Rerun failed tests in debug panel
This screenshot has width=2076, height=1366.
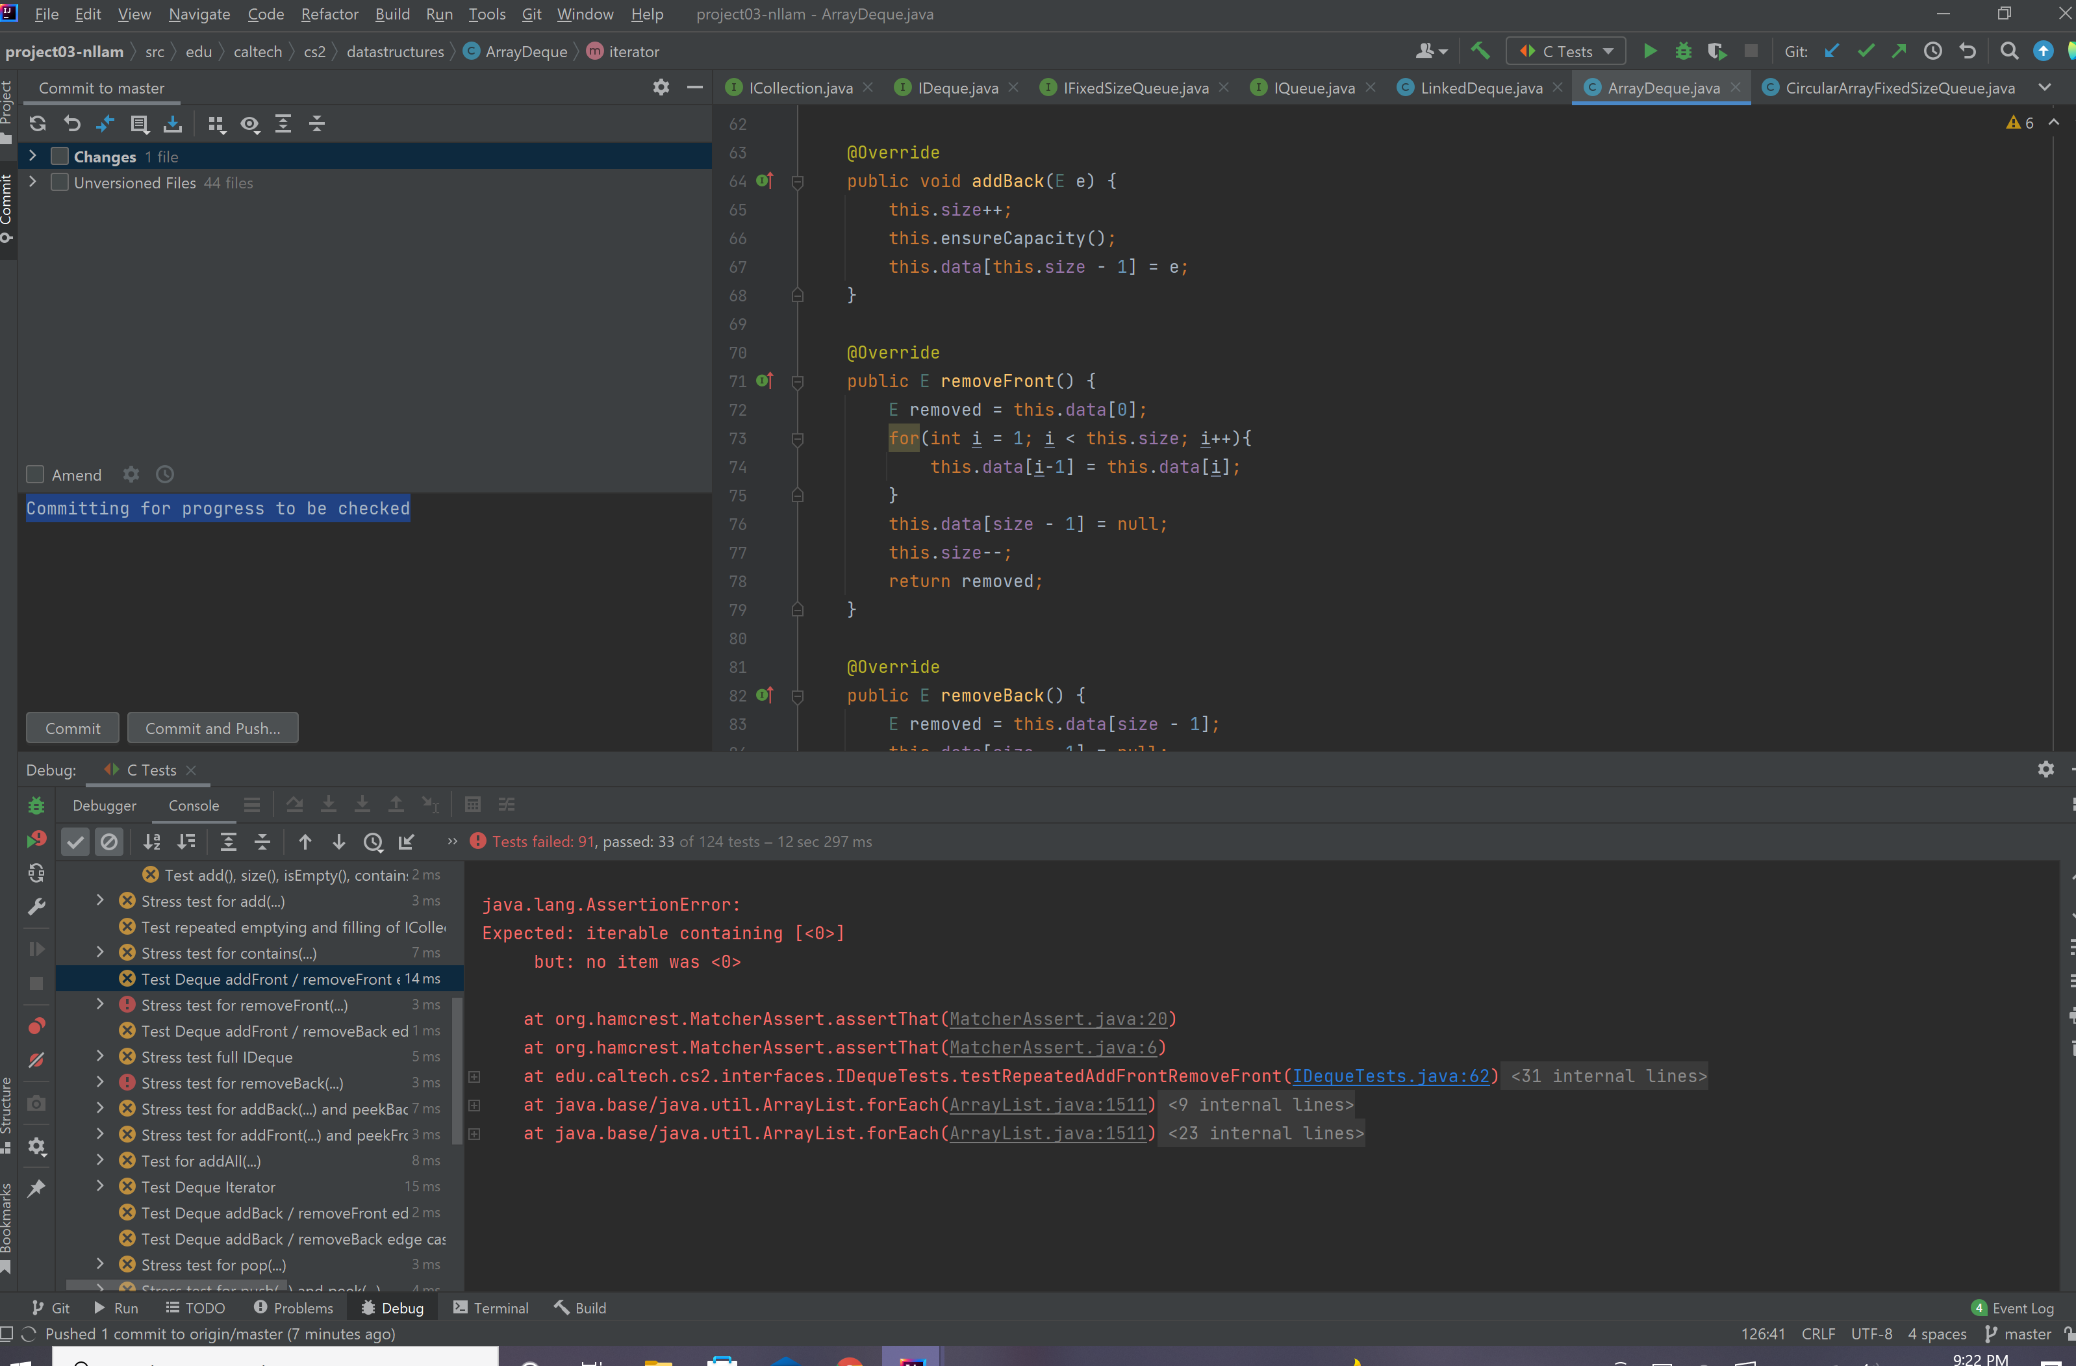pos(36,839)
